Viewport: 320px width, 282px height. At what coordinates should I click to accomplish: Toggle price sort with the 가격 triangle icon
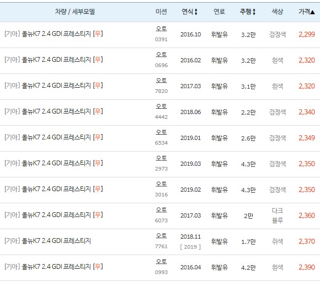[313, 12]
